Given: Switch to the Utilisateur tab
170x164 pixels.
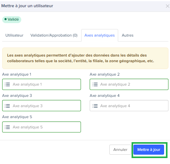Looking at the screenshot, I should click(14, 35).
